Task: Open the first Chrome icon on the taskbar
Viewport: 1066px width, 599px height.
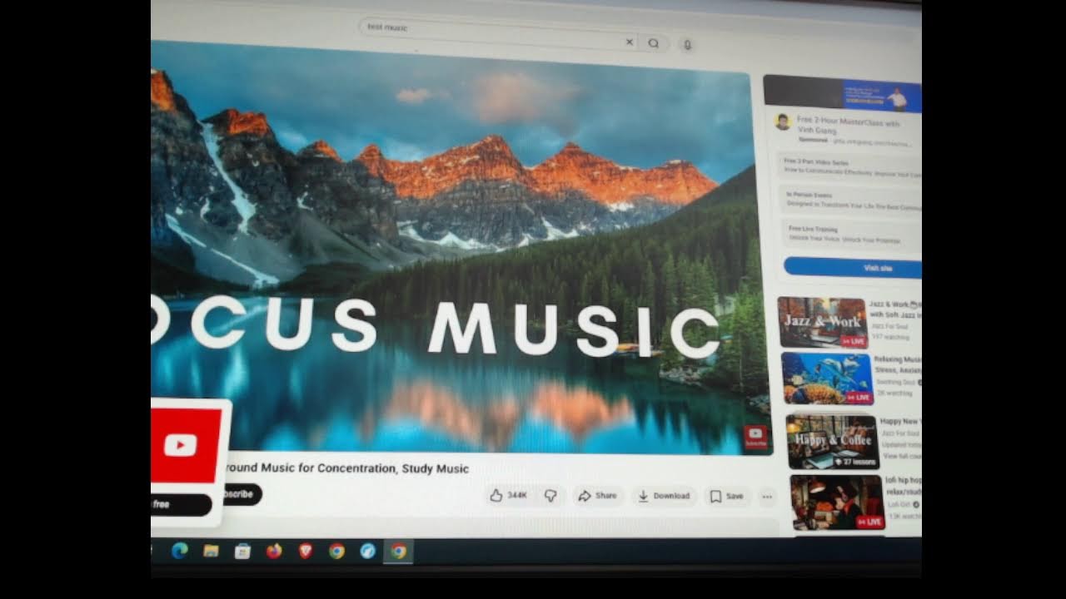Action: click(x=336, y=551)
